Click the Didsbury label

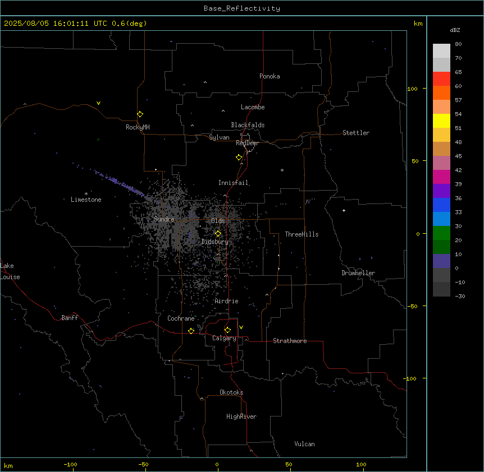pyautogui.click(x=215, y=242)
